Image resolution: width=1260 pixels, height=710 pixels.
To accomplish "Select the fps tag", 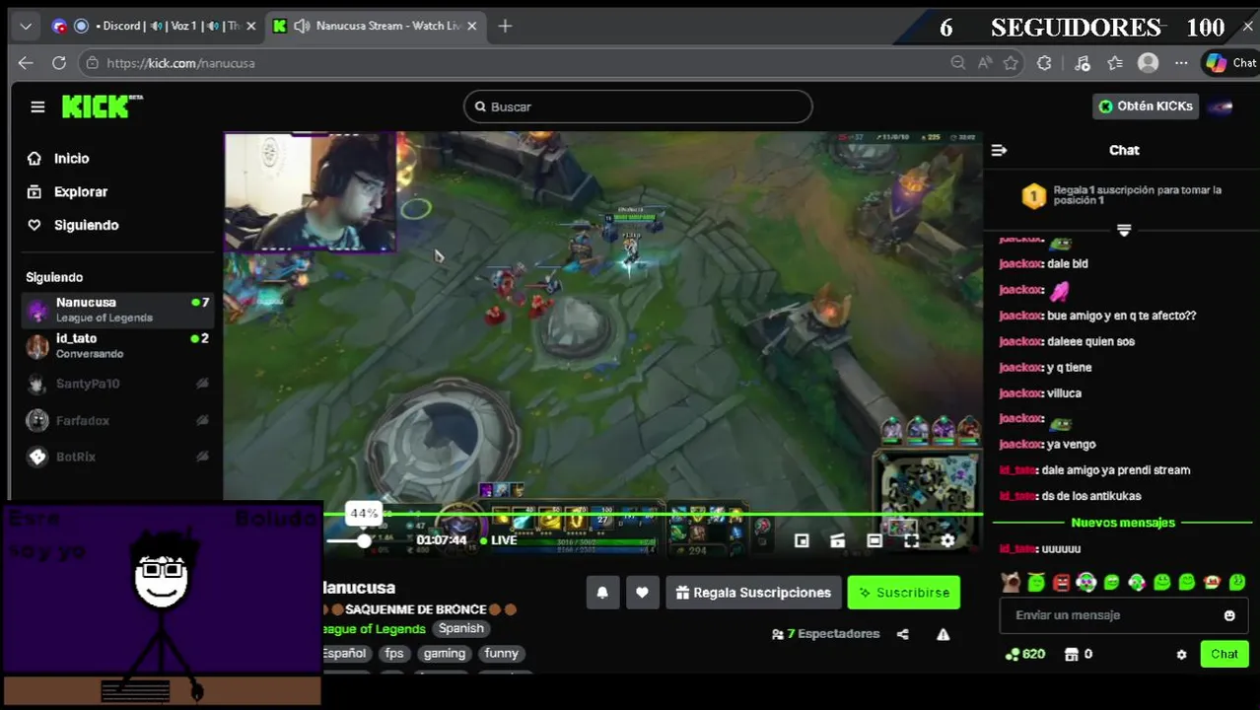I will coord(394,654).
